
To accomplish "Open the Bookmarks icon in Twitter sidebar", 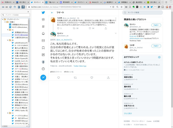I will [x=43, y=48].
